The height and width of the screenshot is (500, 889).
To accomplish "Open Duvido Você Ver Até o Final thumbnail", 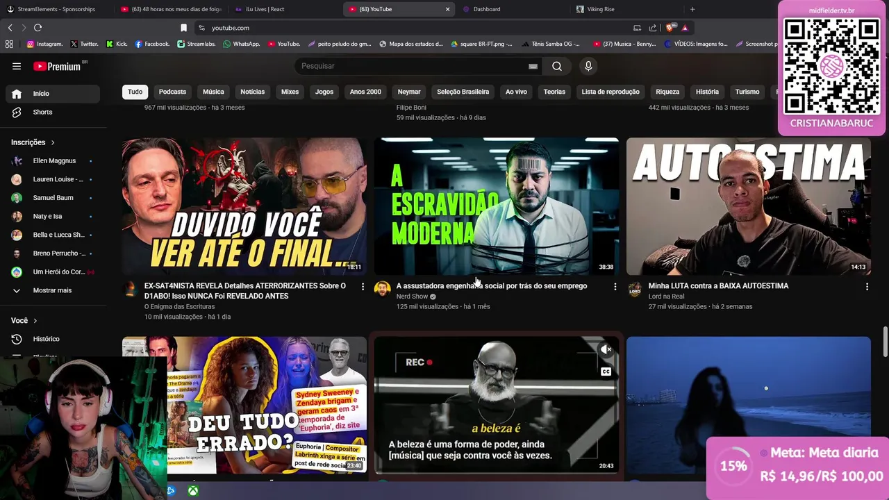I will pyautogui.click(x=244, y=206).
